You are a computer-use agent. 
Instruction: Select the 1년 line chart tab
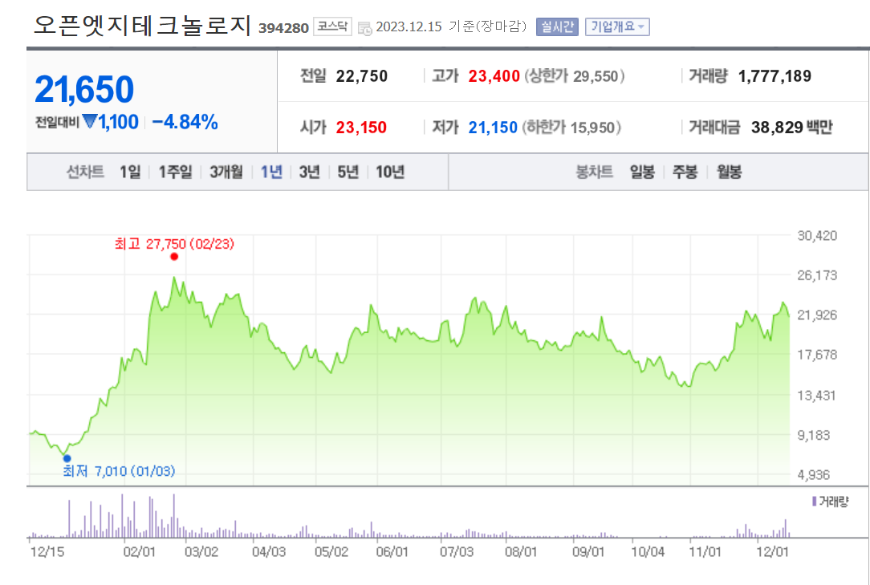[x=271, y=172]
